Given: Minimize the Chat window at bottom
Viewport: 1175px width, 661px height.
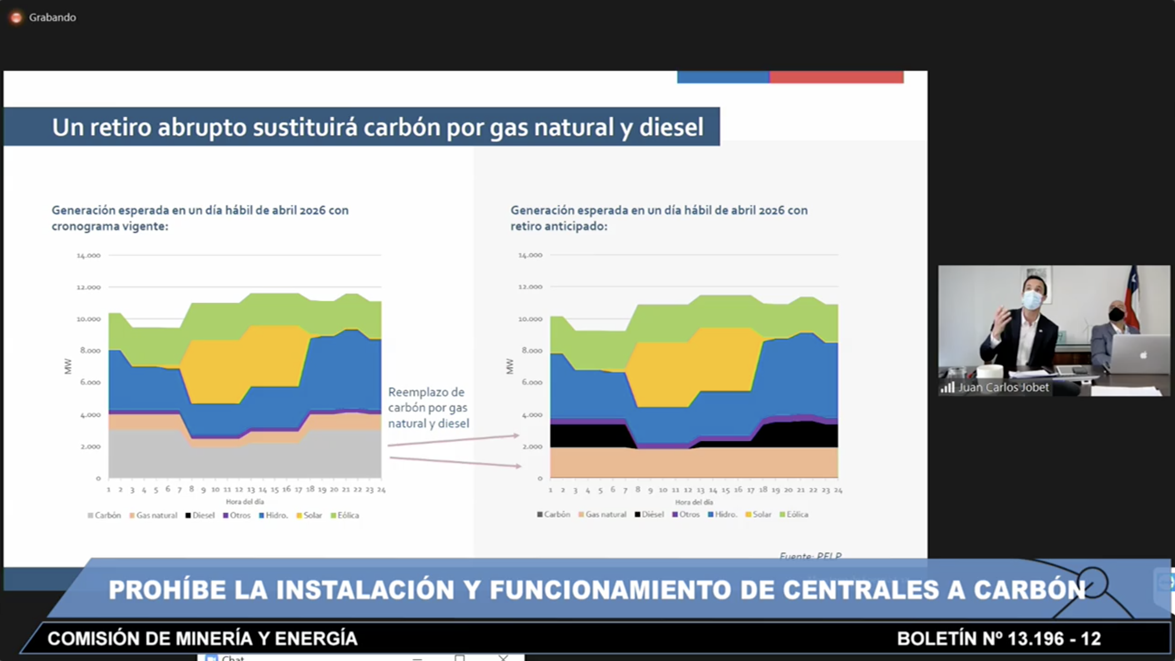Looking at the screenshot, I should [417, 659].
